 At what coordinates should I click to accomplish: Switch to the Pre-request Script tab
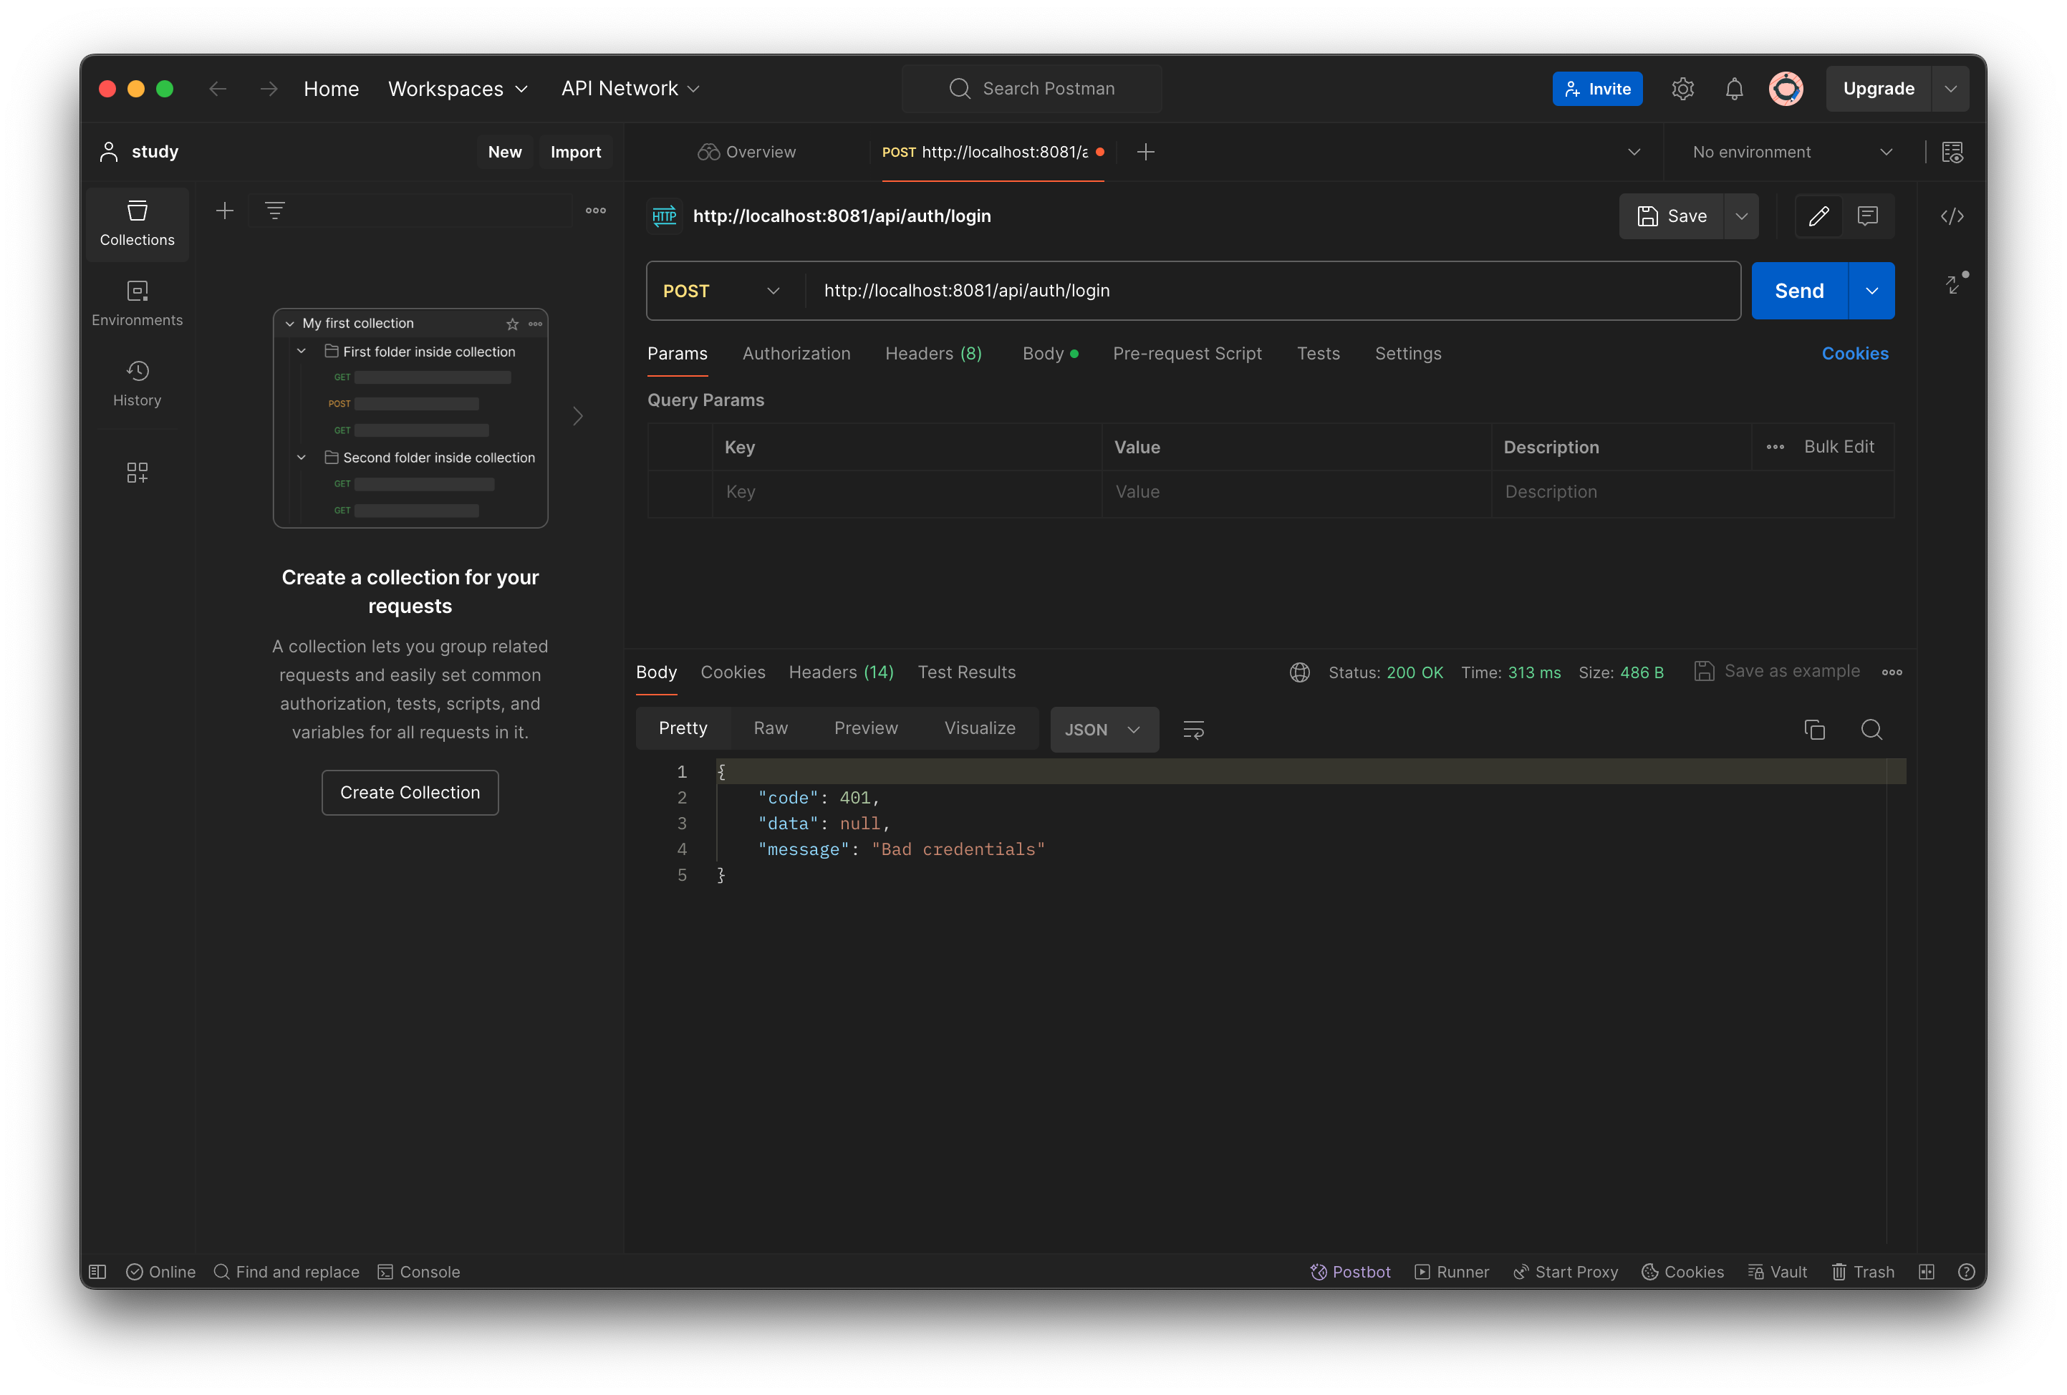point(1187,353)
